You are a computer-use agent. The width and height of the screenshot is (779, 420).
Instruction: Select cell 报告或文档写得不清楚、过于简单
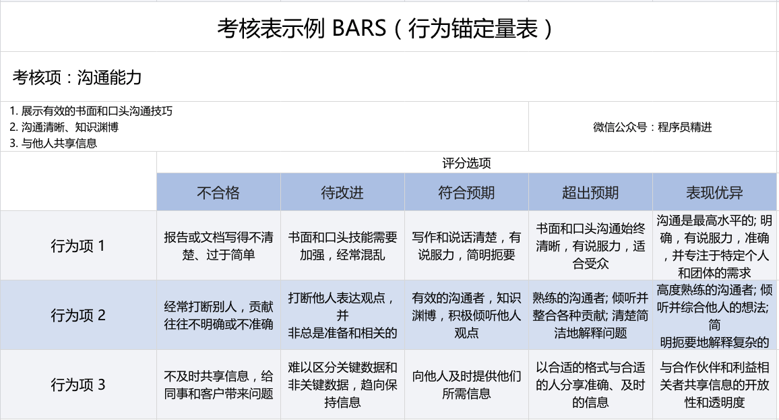coord(218,246)
